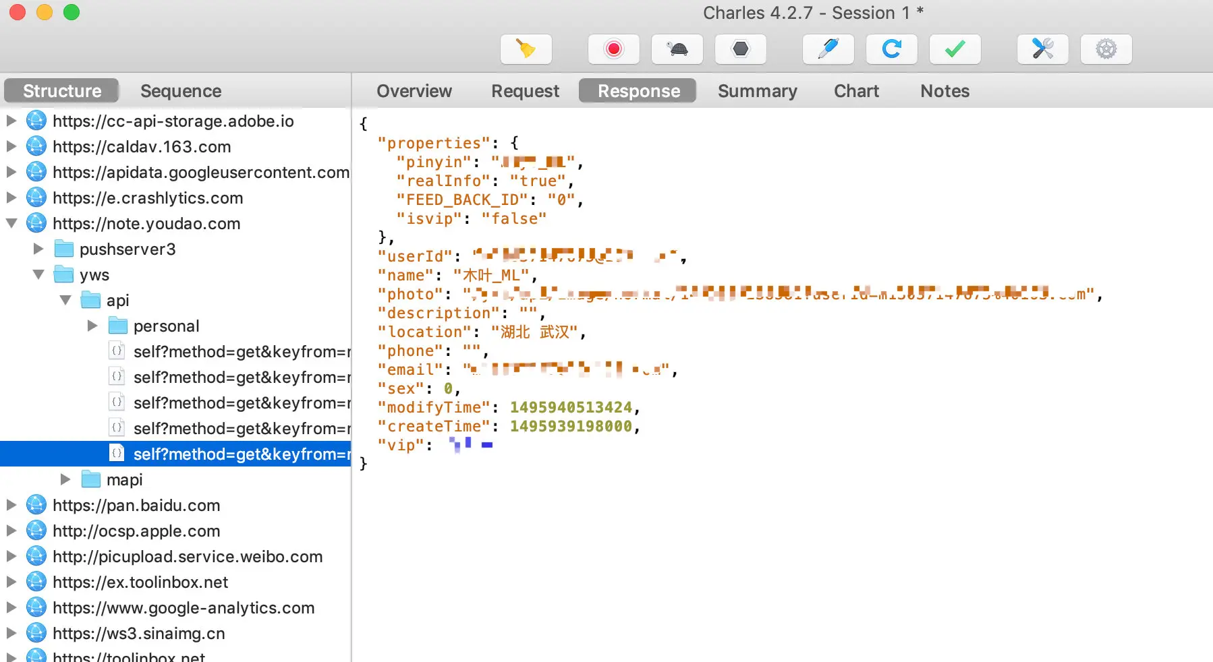Image resolution: width=1213 pixels, height=662 pixels.
Task: Click the globe icon for ex.toolinbox.net
Action: tap(36, 582)
